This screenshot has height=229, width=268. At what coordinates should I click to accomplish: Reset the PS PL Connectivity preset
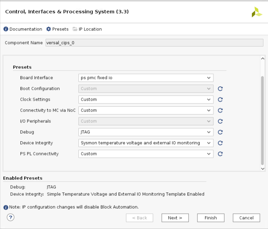coord(220,154)
